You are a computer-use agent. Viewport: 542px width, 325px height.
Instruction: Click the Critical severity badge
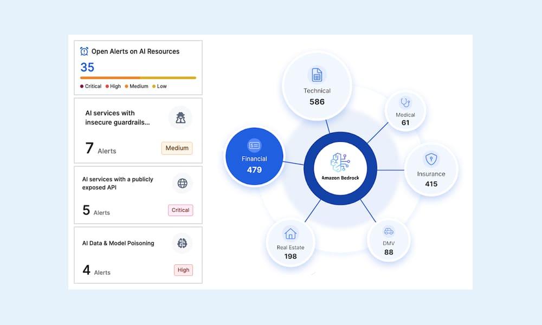coord(180,210)
